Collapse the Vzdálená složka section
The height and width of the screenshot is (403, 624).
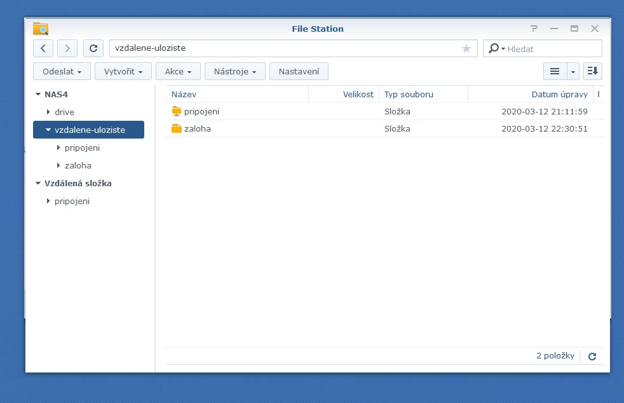[38, 184]
